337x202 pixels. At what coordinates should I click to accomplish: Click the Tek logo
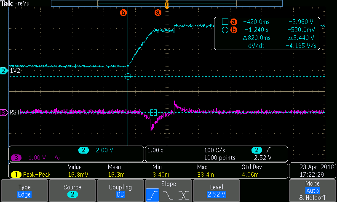coord(7,3)
